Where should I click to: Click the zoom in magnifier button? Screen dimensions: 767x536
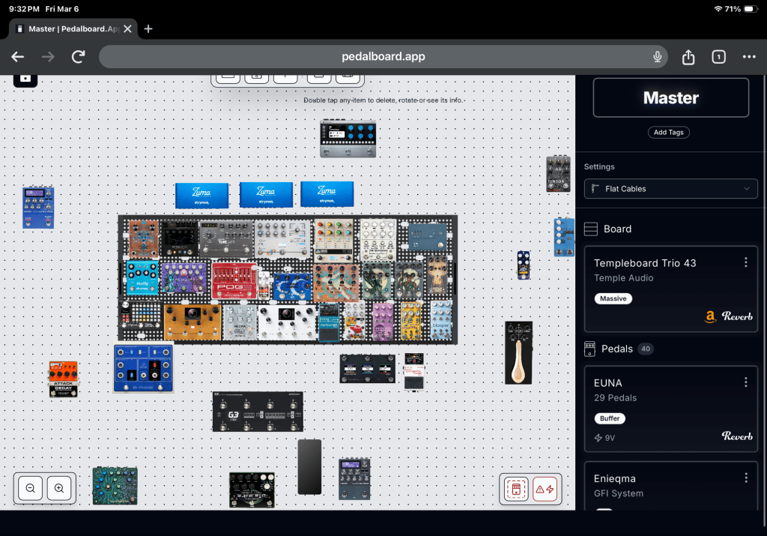(59, 488)
